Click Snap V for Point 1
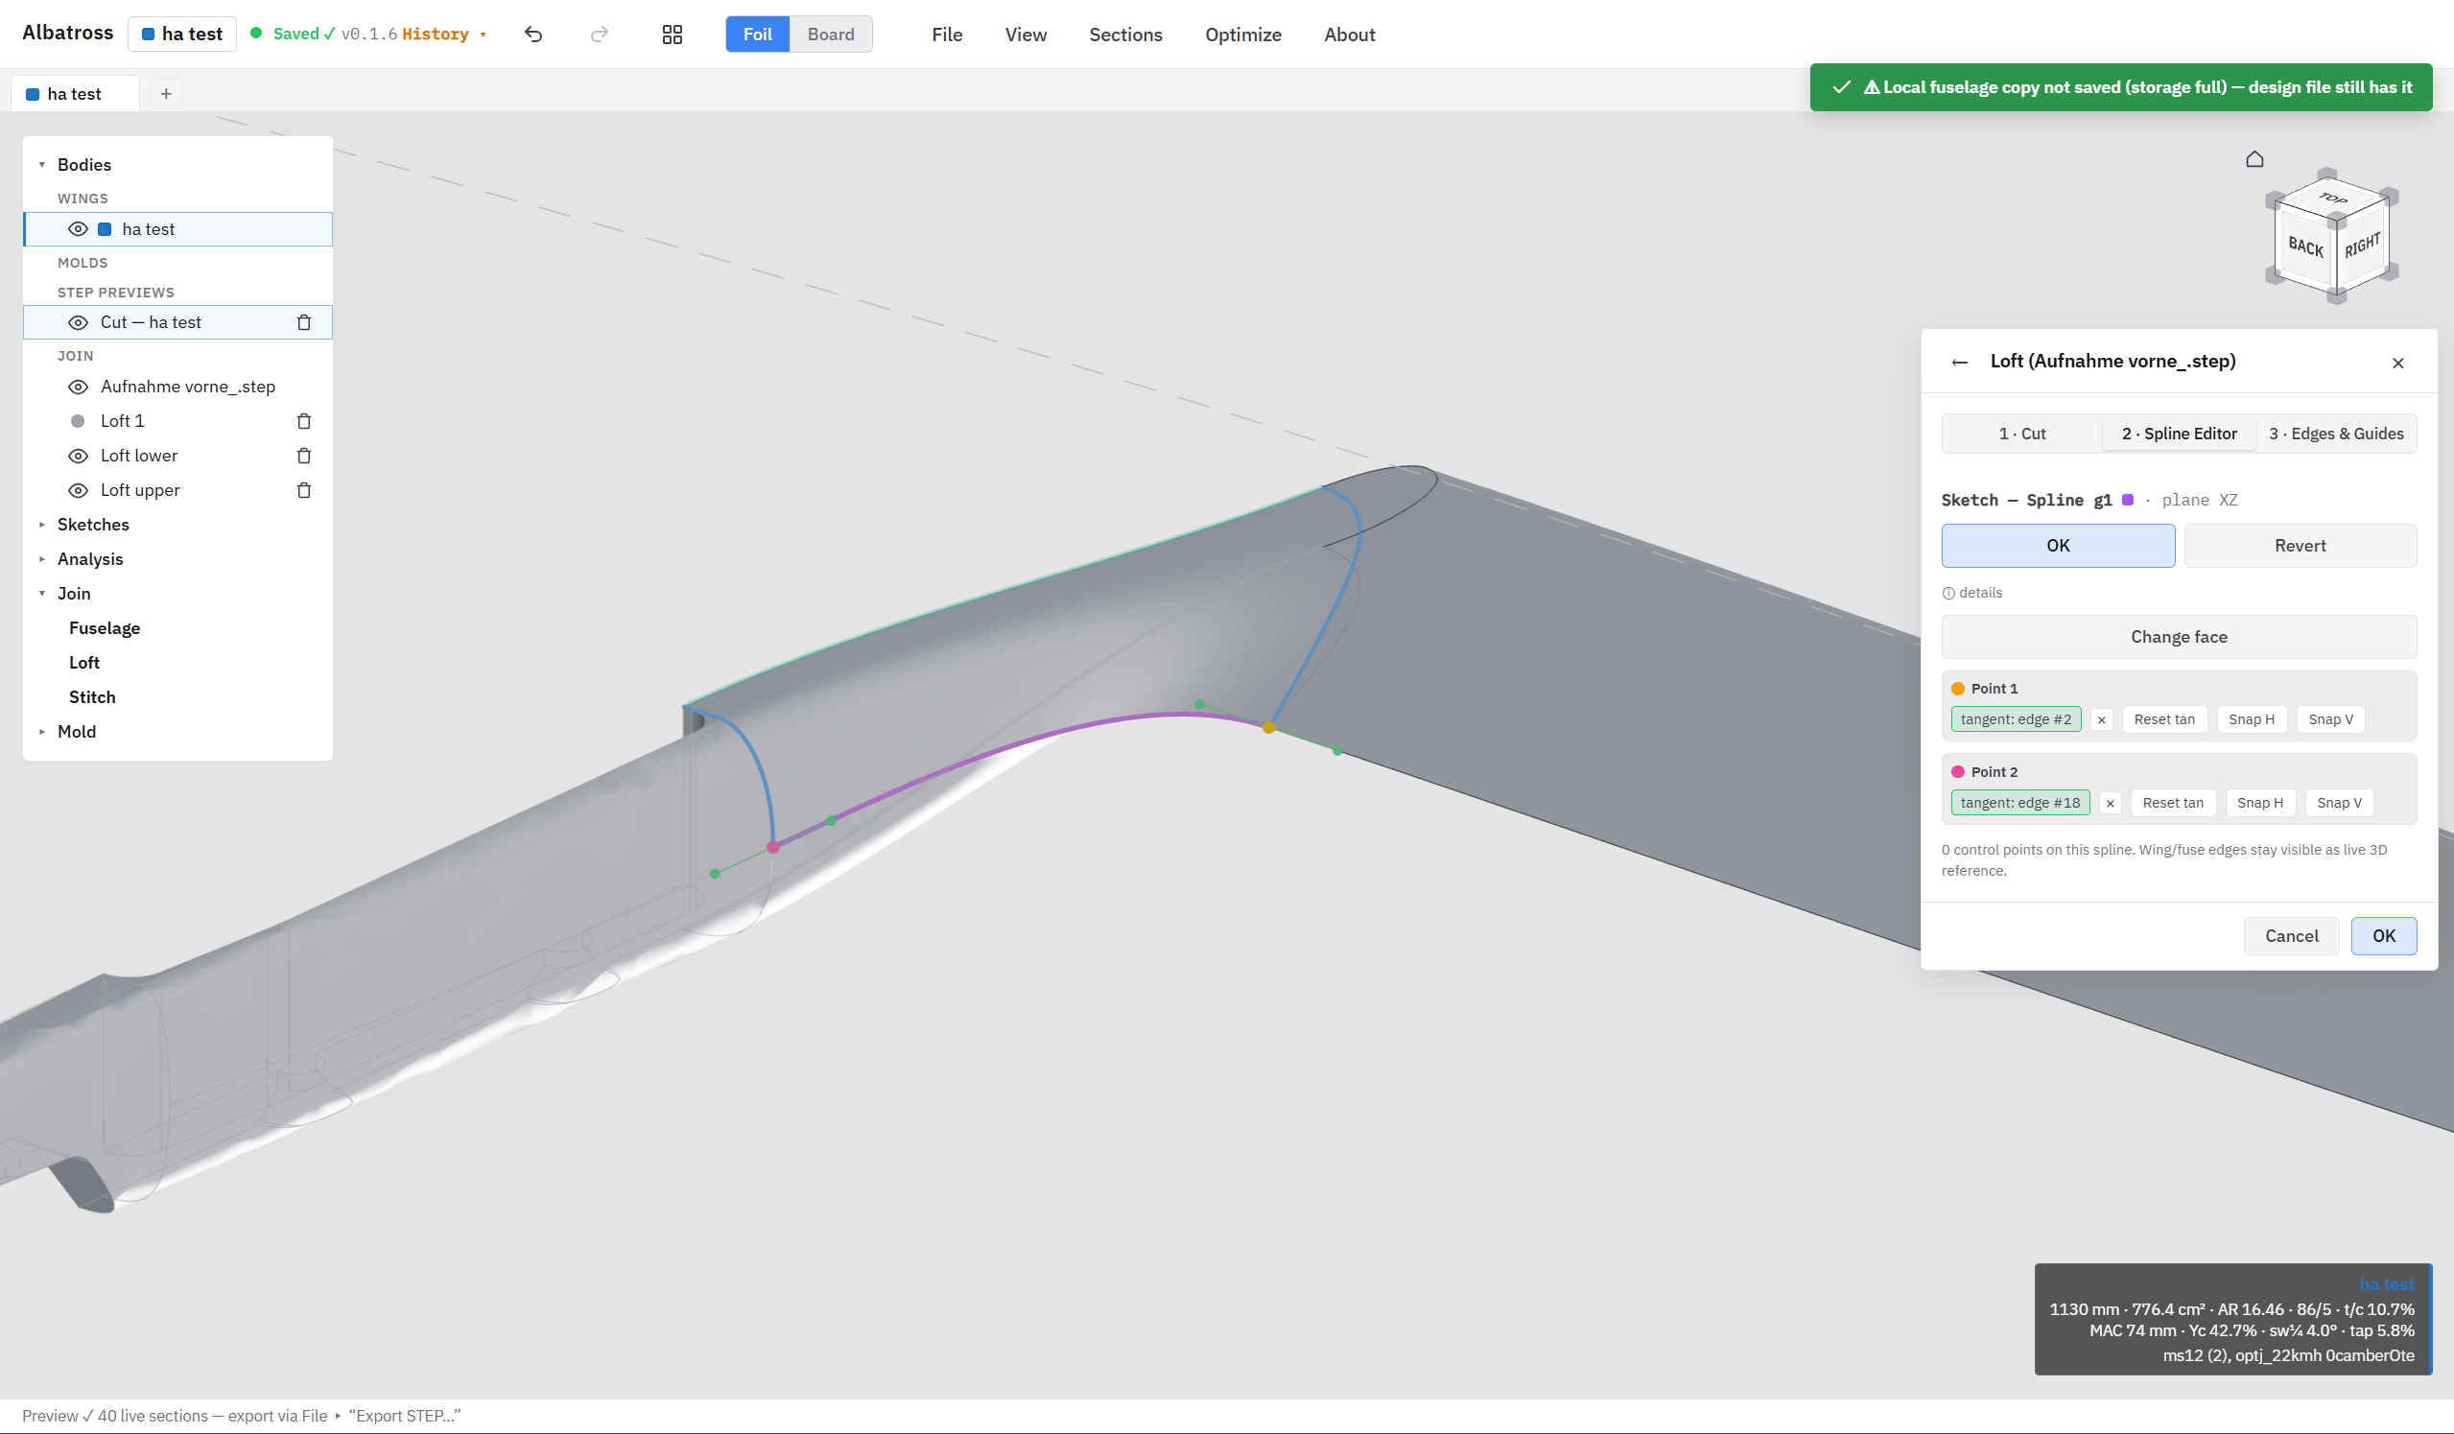Image resolution: width=2454 pixels, height=1434 pixels. (2330, 719)
